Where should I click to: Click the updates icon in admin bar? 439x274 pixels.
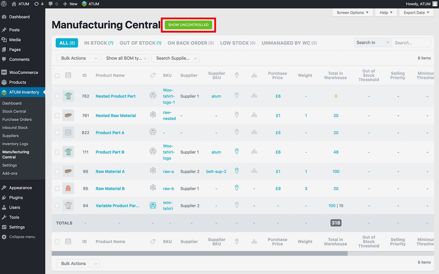click(36, 4)
